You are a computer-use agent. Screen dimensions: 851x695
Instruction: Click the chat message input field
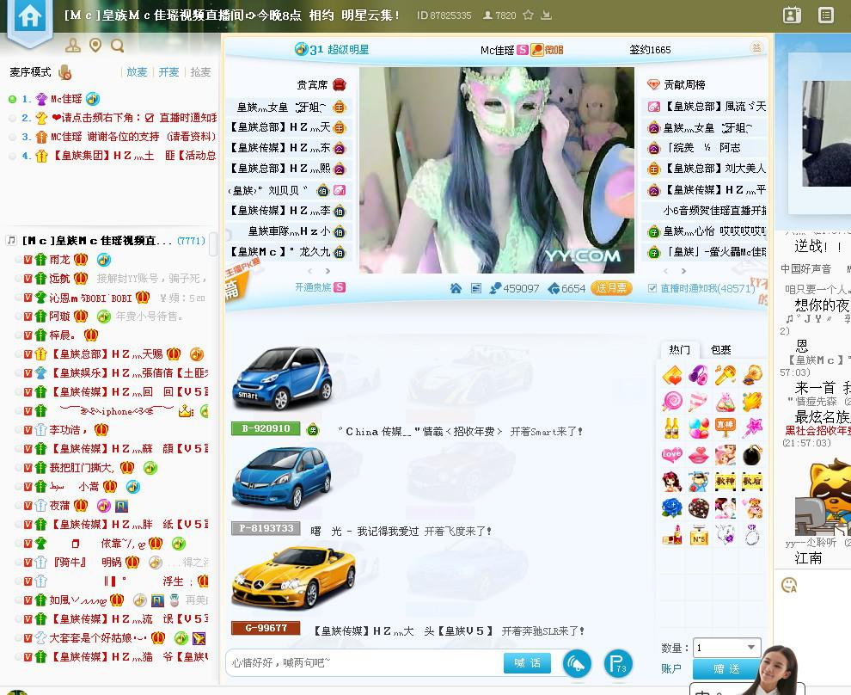coord(363,662)
